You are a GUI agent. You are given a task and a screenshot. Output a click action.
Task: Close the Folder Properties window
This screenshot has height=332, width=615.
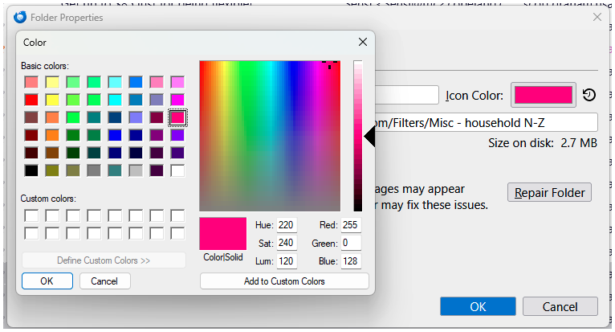597,16
